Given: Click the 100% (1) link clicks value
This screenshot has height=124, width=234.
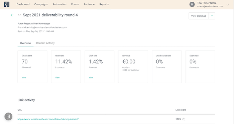Looking at the screenshot, I should pos(181,119).
